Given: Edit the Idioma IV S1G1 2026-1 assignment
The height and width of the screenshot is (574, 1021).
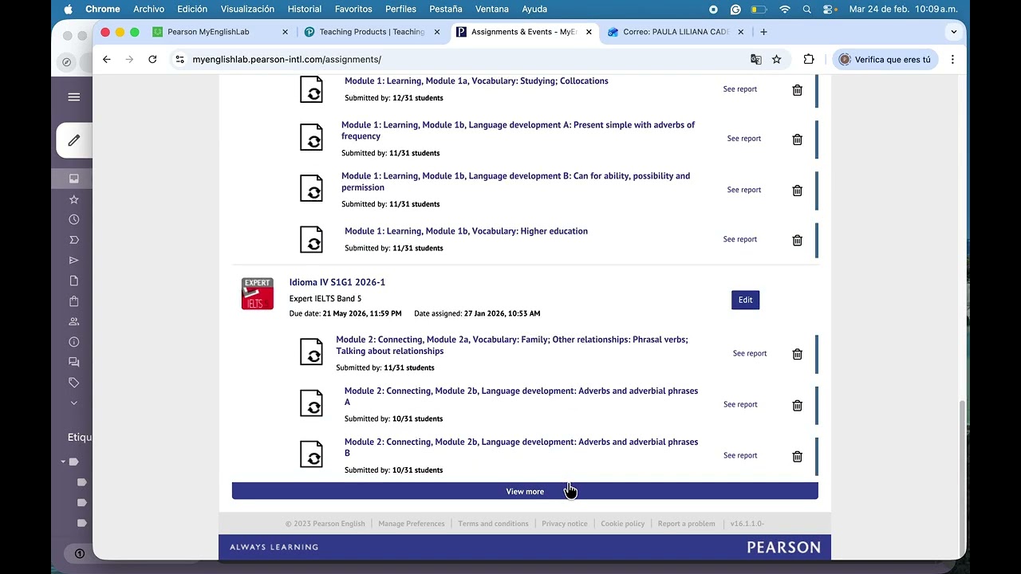Looking at the screenshot, I should pos(745,300).
